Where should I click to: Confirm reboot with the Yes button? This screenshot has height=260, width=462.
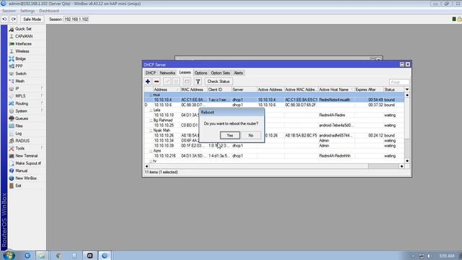click(x=230, y=135)
